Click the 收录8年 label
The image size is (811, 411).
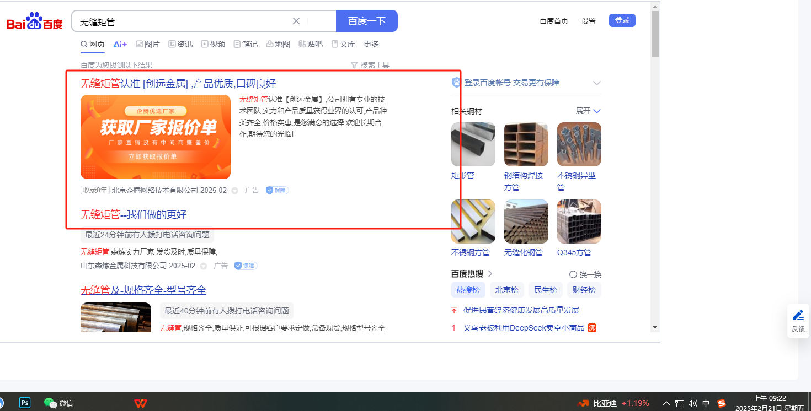pyautogui.click(x=95, y=190)
